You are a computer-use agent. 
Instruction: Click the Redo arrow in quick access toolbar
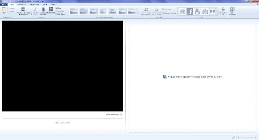[11, 1]
